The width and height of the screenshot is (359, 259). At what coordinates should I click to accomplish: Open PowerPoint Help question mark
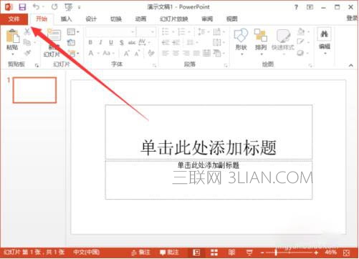point(296,7)
